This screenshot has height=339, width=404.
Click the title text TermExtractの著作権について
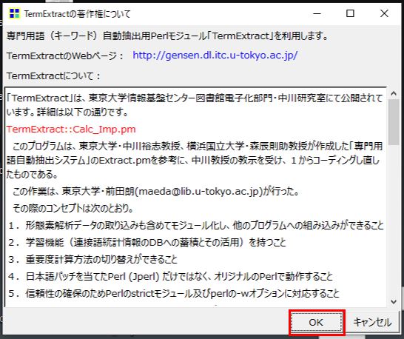pos(77,13)
